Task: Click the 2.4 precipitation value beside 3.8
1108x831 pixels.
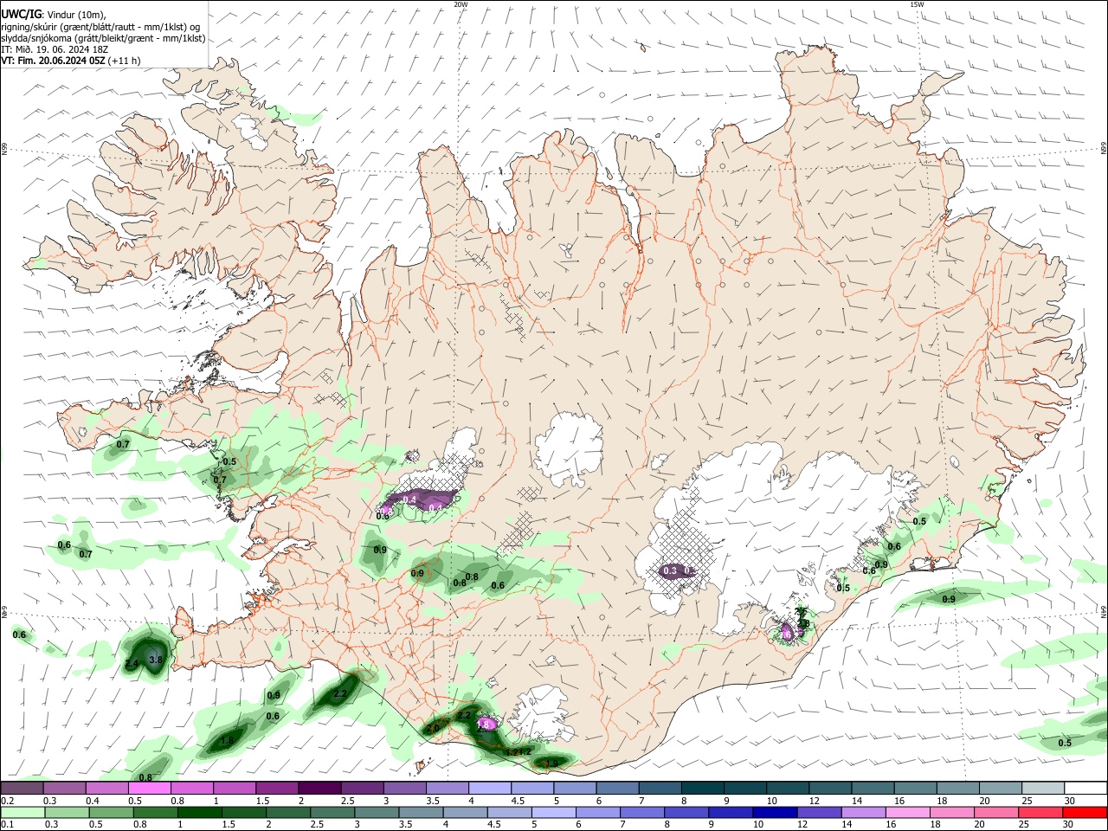Action: pyautogui.click(x=132, y=664)
